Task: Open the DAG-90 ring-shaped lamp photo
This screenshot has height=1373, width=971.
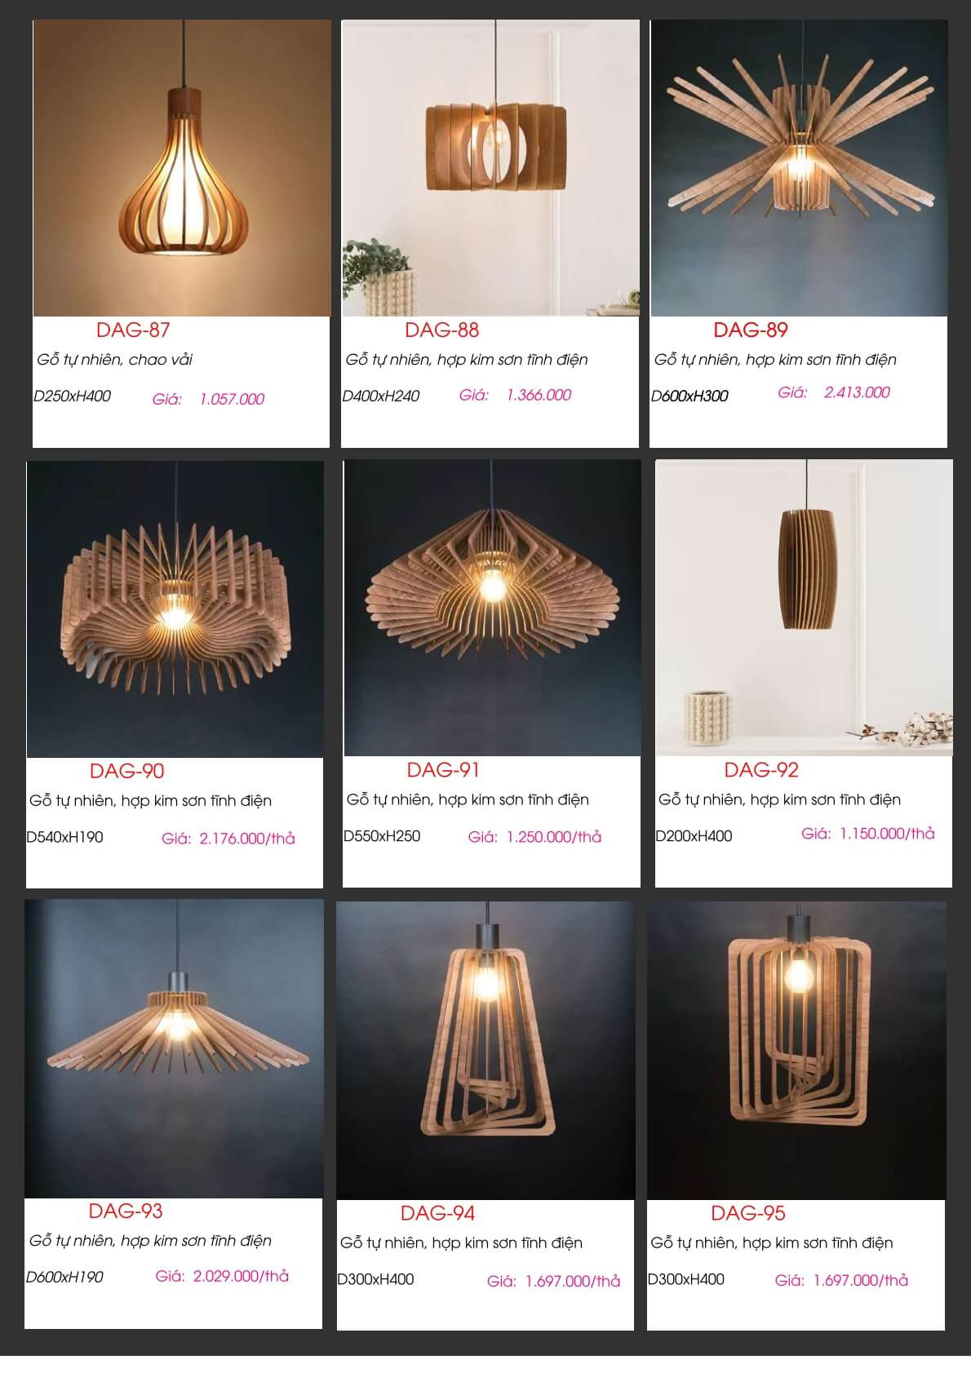Action: tap(175, 609)
